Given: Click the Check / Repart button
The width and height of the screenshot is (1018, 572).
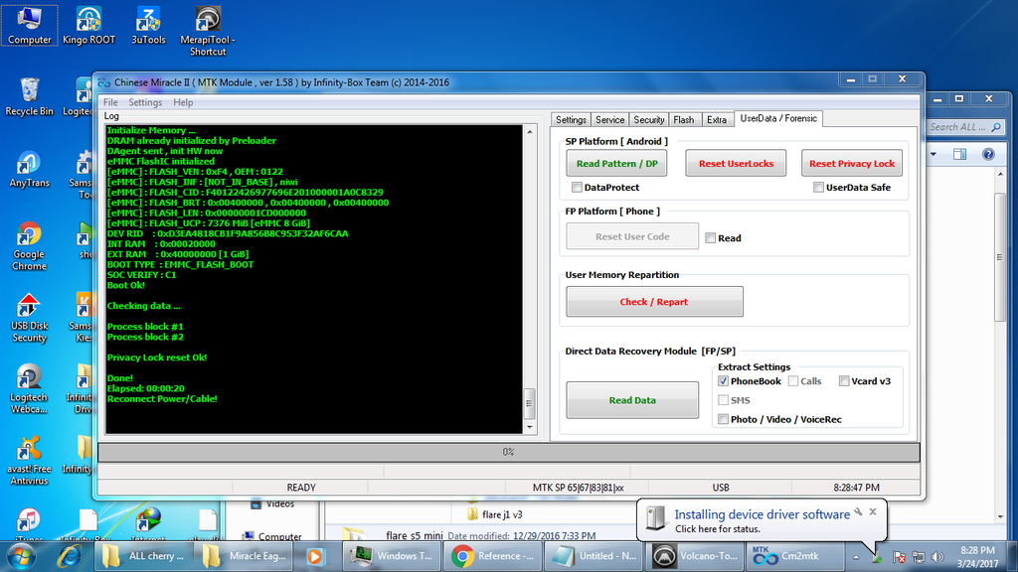Looking at the screenshot, I should [x=654, y=302].
